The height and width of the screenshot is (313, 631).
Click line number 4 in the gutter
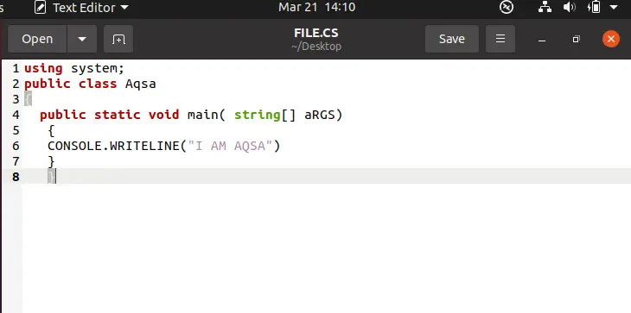pyautogui.click(x=16, y=115)
